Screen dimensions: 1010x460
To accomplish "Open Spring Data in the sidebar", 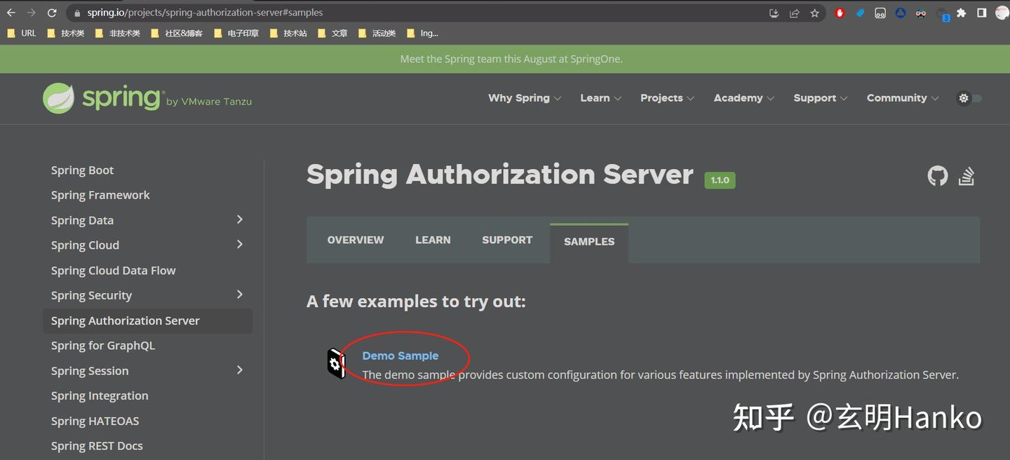I will click(x=82, y=220).
